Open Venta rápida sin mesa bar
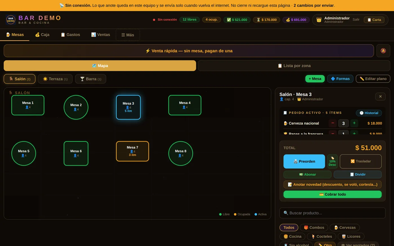The width and height of the screenshot is (394, 246). (x=189, y=51)
